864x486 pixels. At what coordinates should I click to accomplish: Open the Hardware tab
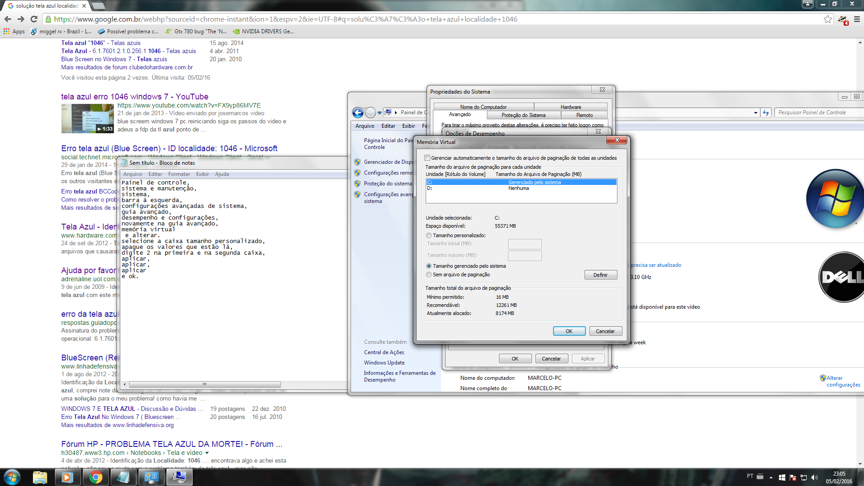point(571,107)
